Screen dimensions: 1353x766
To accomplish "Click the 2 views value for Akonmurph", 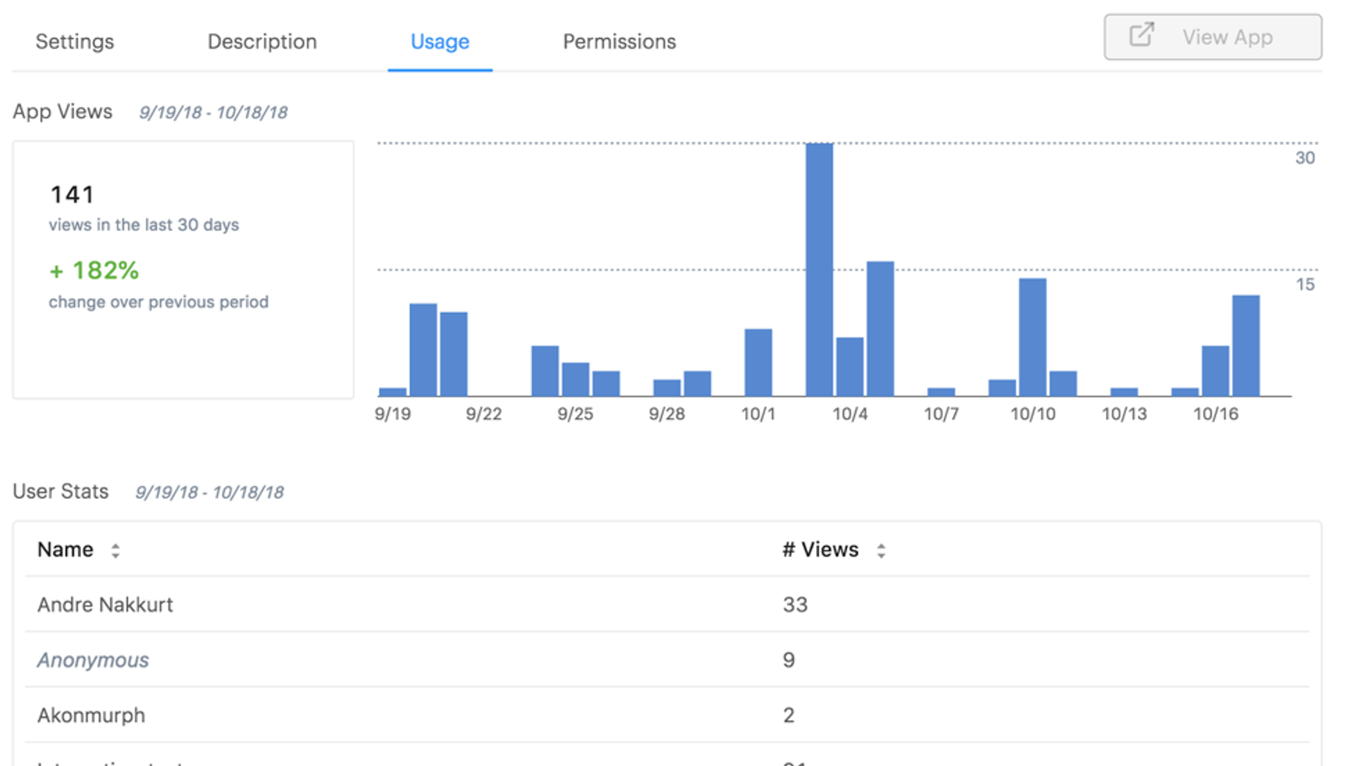I will (x=789, y=715).
